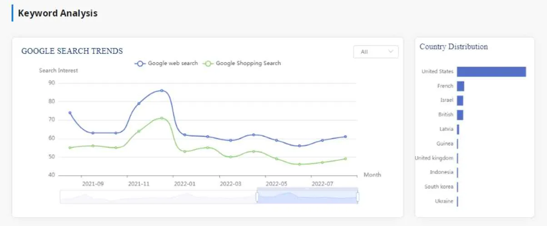Toggle the Google web search legend series

pos(166,63)
